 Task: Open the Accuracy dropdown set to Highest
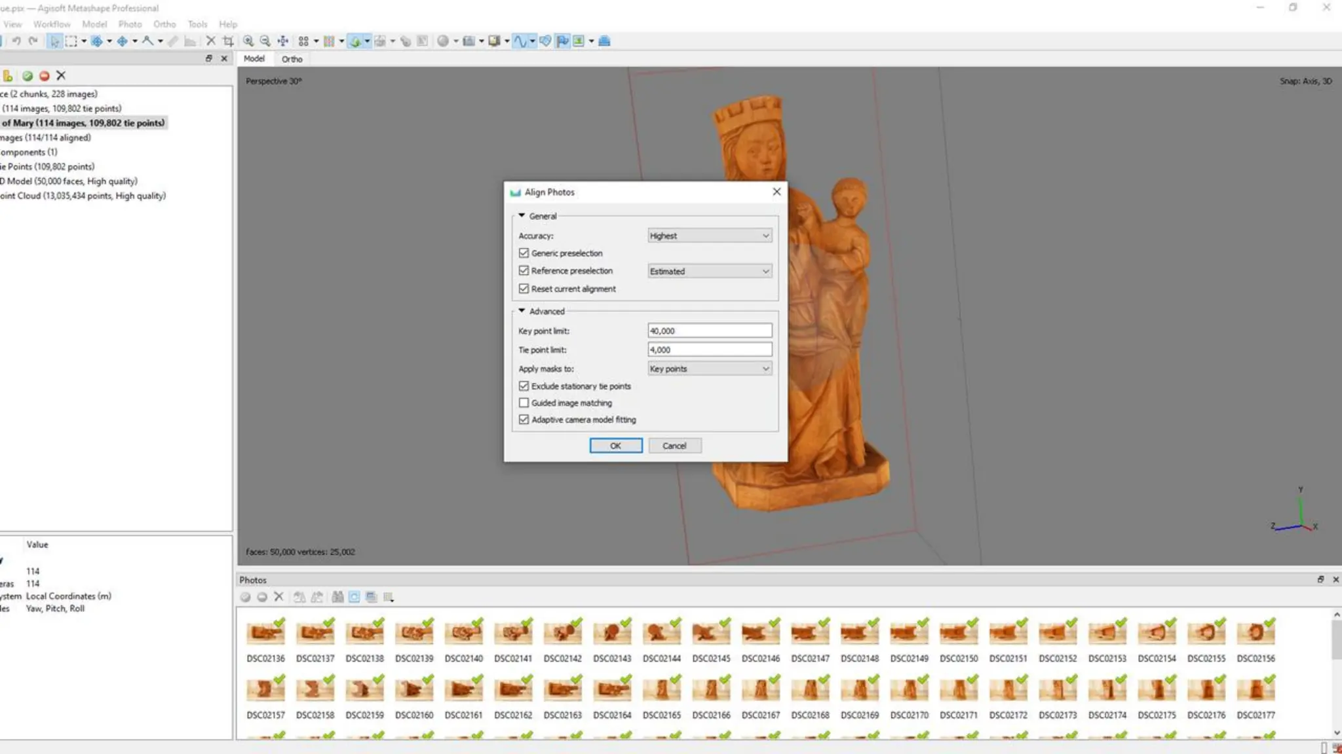tap(710, 236)
